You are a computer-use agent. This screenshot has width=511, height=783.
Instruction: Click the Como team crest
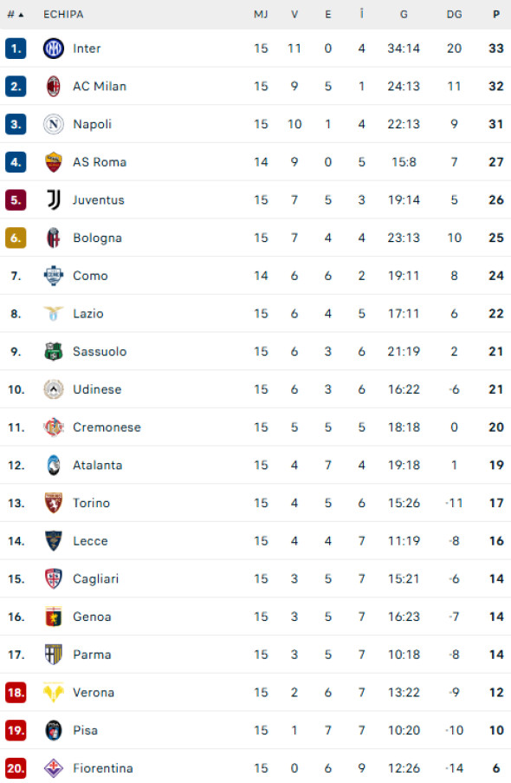(55, 276)
